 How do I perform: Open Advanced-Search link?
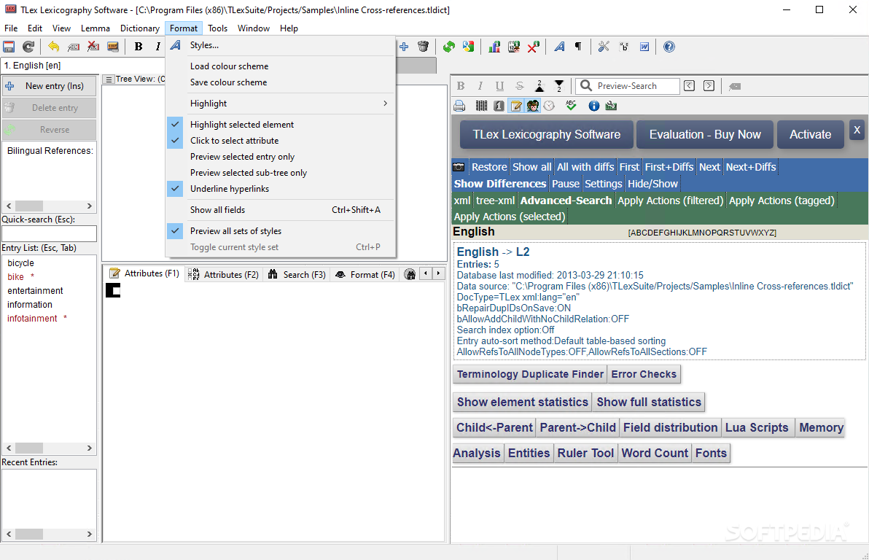point(566,201)
